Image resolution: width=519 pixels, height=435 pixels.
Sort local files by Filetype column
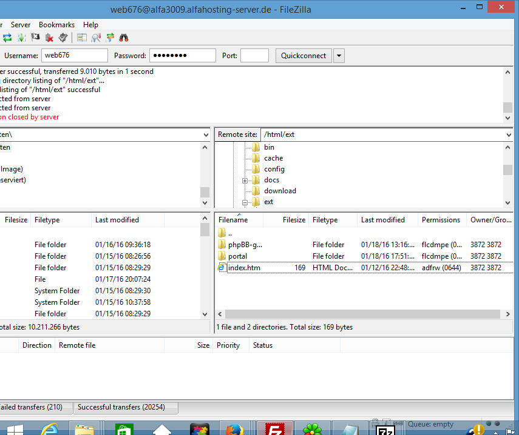[61, 220]
